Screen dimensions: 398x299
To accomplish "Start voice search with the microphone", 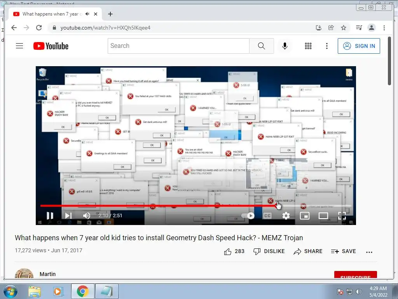I will (x=285, y=46).
